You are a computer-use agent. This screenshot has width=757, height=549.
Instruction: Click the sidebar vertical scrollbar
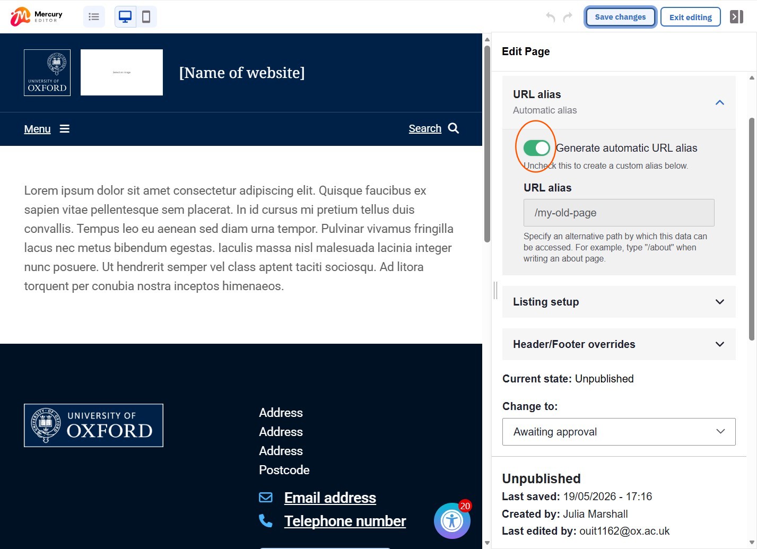click(752, 228)
